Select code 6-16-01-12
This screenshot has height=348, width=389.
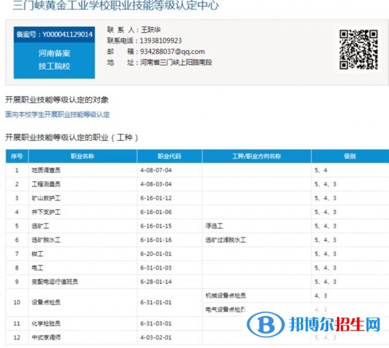tap(156, 198)
